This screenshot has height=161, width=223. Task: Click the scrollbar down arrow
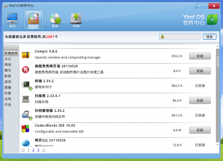[217, 144]
